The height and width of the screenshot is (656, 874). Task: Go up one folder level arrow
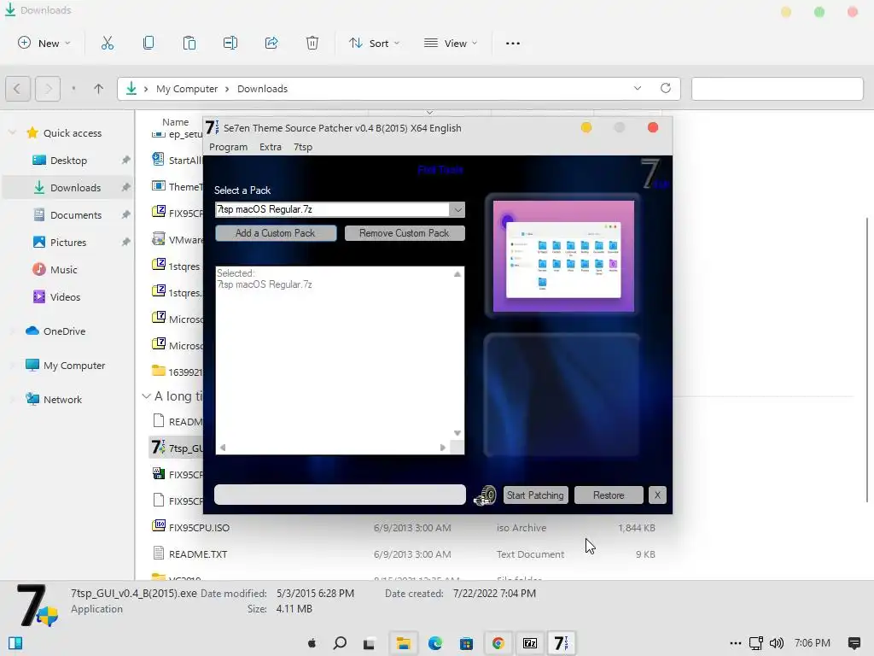pos(99,89)
